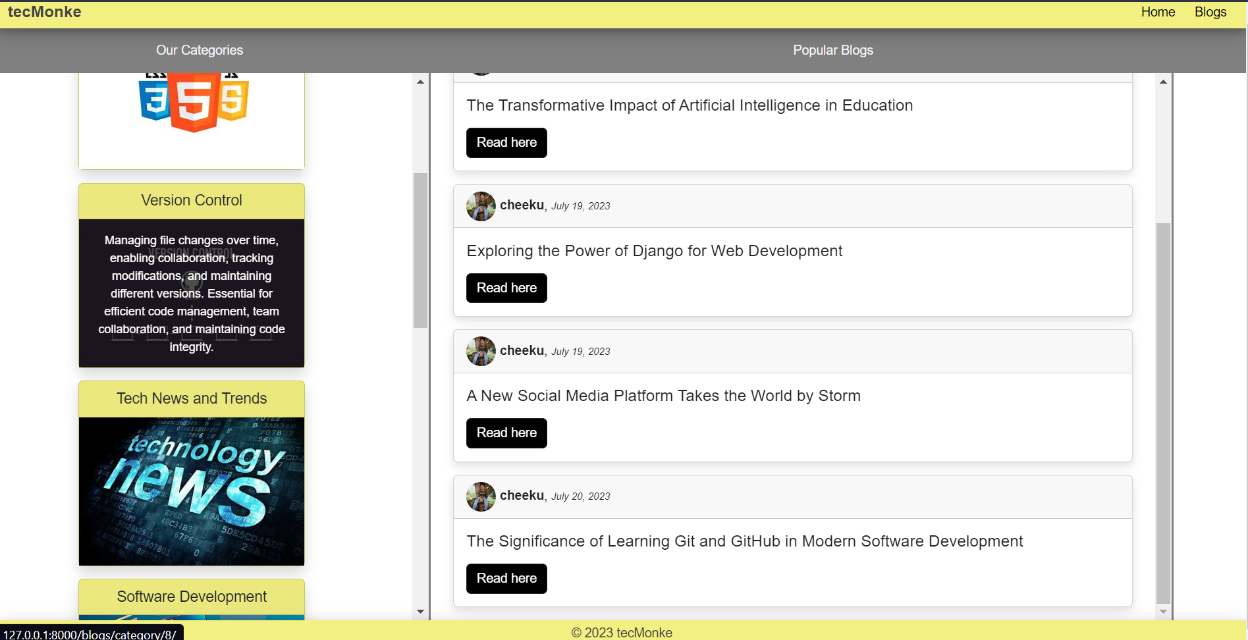Click the categories scrollbar down arrow

click(420, 612)
